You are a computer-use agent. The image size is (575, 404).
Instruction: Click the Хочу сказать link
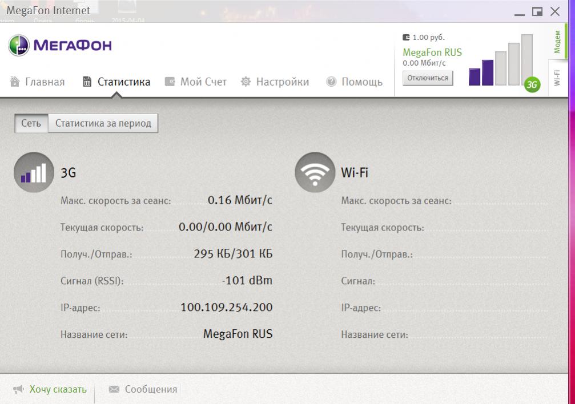58,389
